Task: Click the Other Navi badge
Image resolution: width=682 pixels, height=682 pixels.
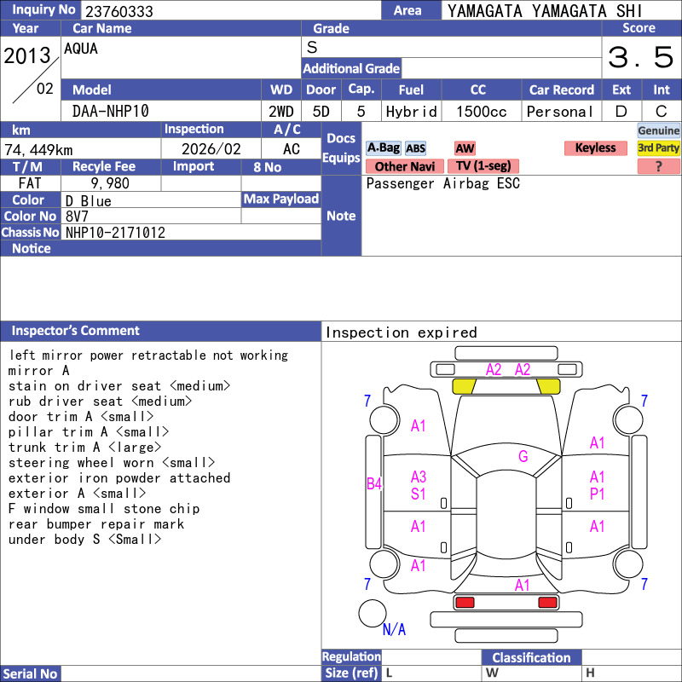Action: coord(404,166)
